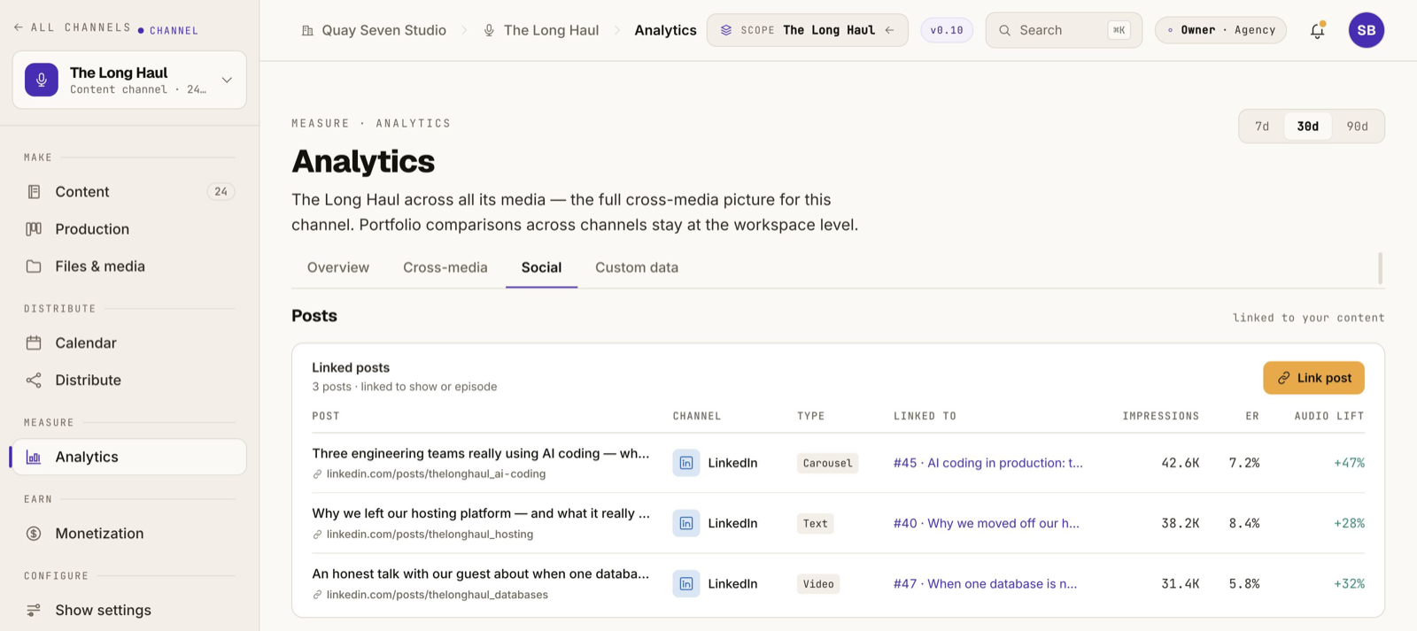This screenshot has height=631, width=1417.
Task: Click the Monetization dollar icon
Action: point(34,534)
